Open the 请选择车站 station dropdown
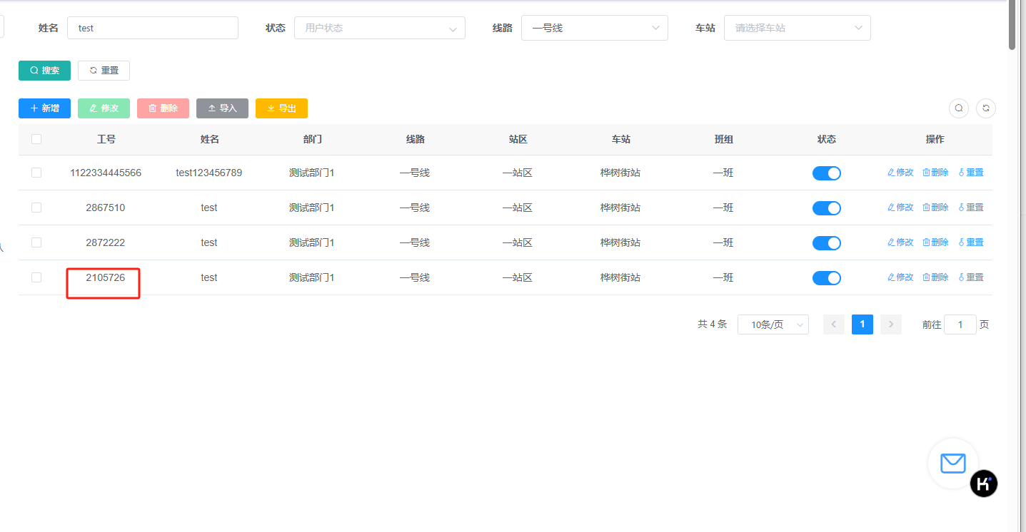 tap(797, 28)
